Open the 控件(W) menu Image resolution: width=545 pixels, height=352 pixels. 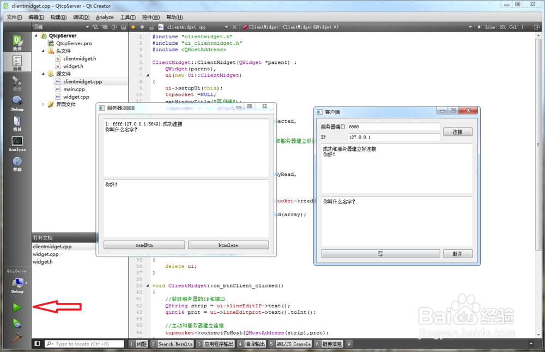coord(151,17)
